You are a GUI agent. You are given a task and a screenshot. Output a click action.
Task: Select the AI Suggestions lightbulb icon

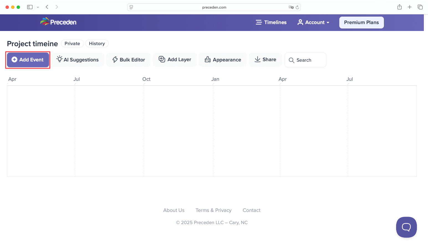59,59
